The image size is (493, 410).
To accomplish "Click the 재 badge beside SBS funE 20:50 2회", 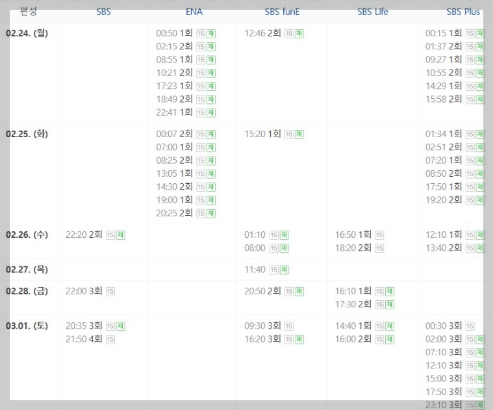I will pyautogui.click(x=299, y=292).
